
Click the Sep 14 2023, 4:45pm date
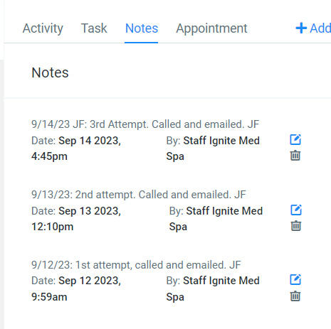pos(76,149)
